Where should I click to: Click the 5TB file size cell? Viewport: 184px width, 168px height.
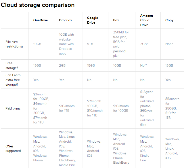pos(90,44)
